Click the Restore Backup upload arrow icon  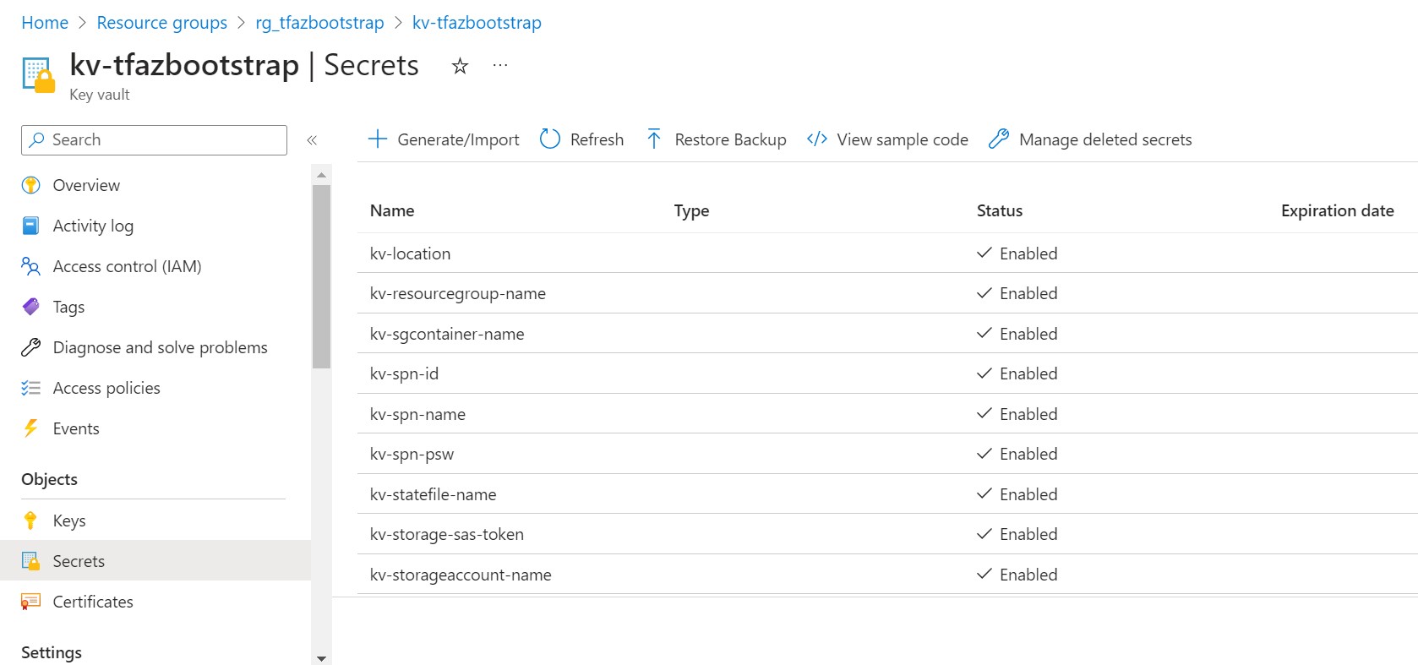(654, 139)
